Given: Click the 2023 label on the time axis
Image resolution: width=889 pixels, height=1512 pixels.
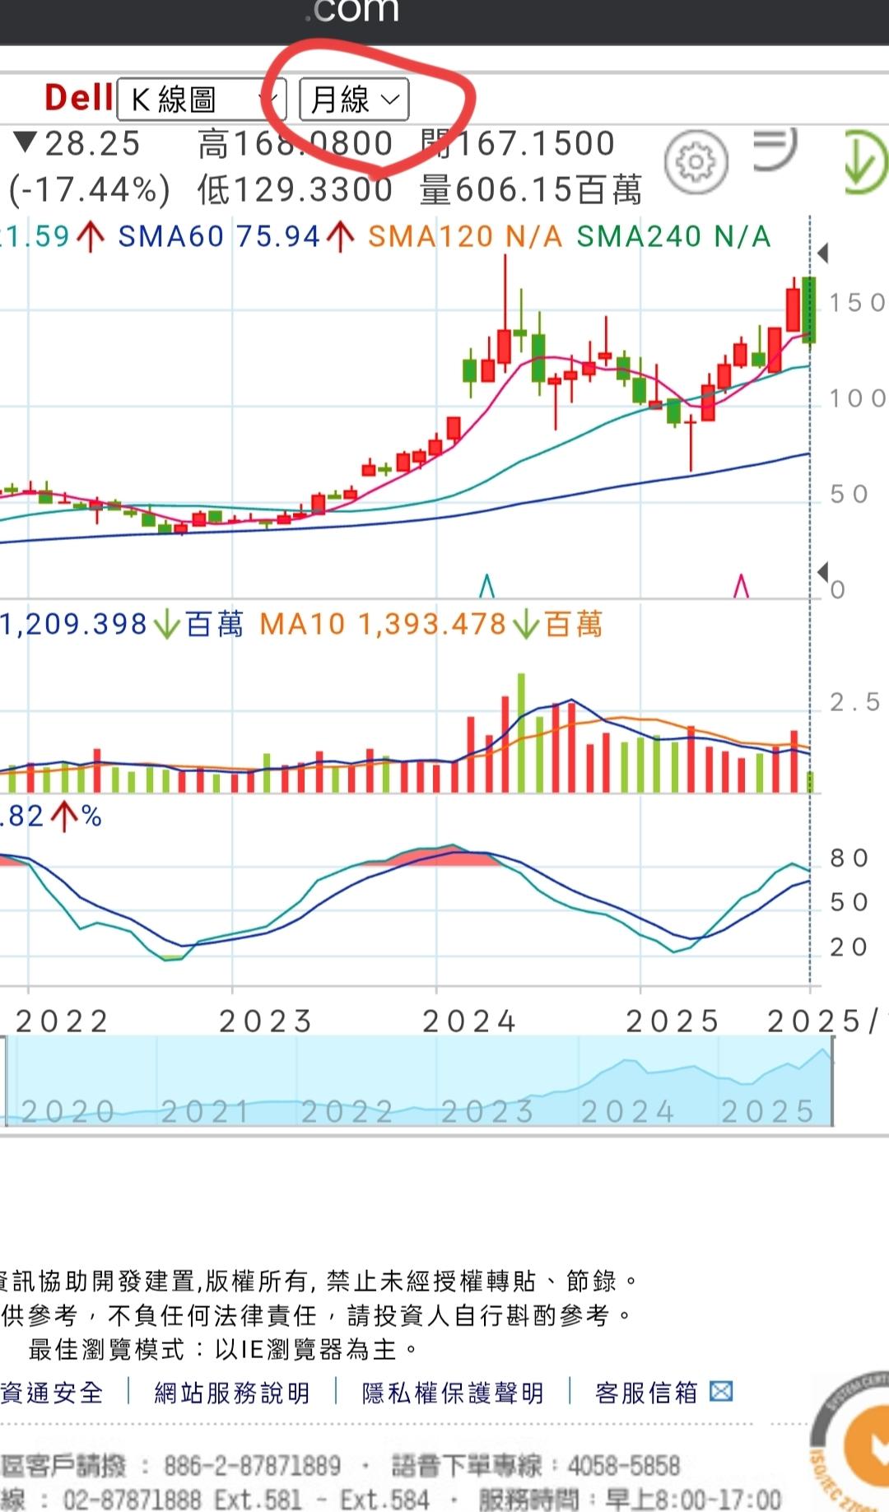Looking at the screenshot, I should [x=266, y=1021].
